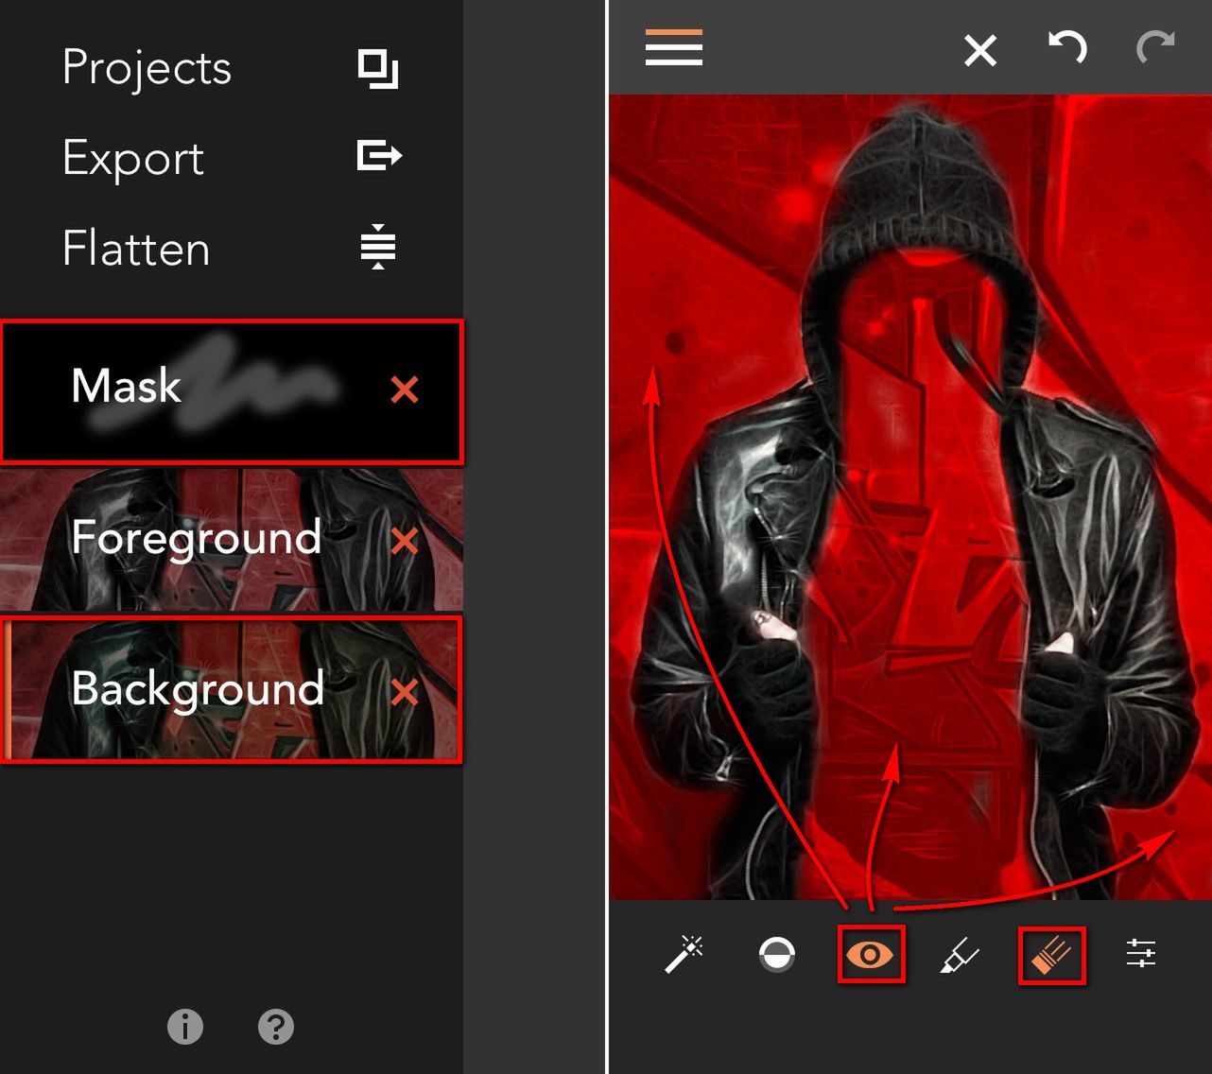Open the info icon
This screenshot has width=1212, height=1074.
tap(185, 1026)
